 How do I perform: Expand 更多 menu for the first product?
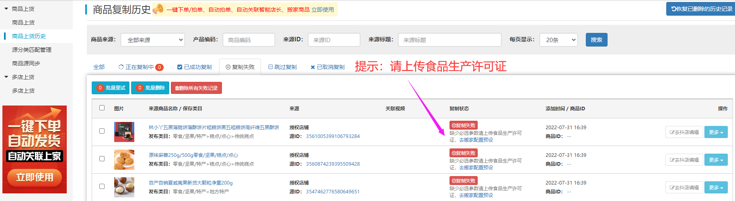716,132
